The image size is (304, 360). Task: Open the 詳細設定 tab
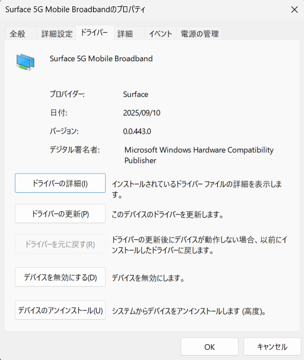tap(57, 34)
